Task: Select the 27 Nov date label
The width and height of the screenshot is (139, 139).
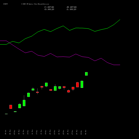Action: point(72,132)
